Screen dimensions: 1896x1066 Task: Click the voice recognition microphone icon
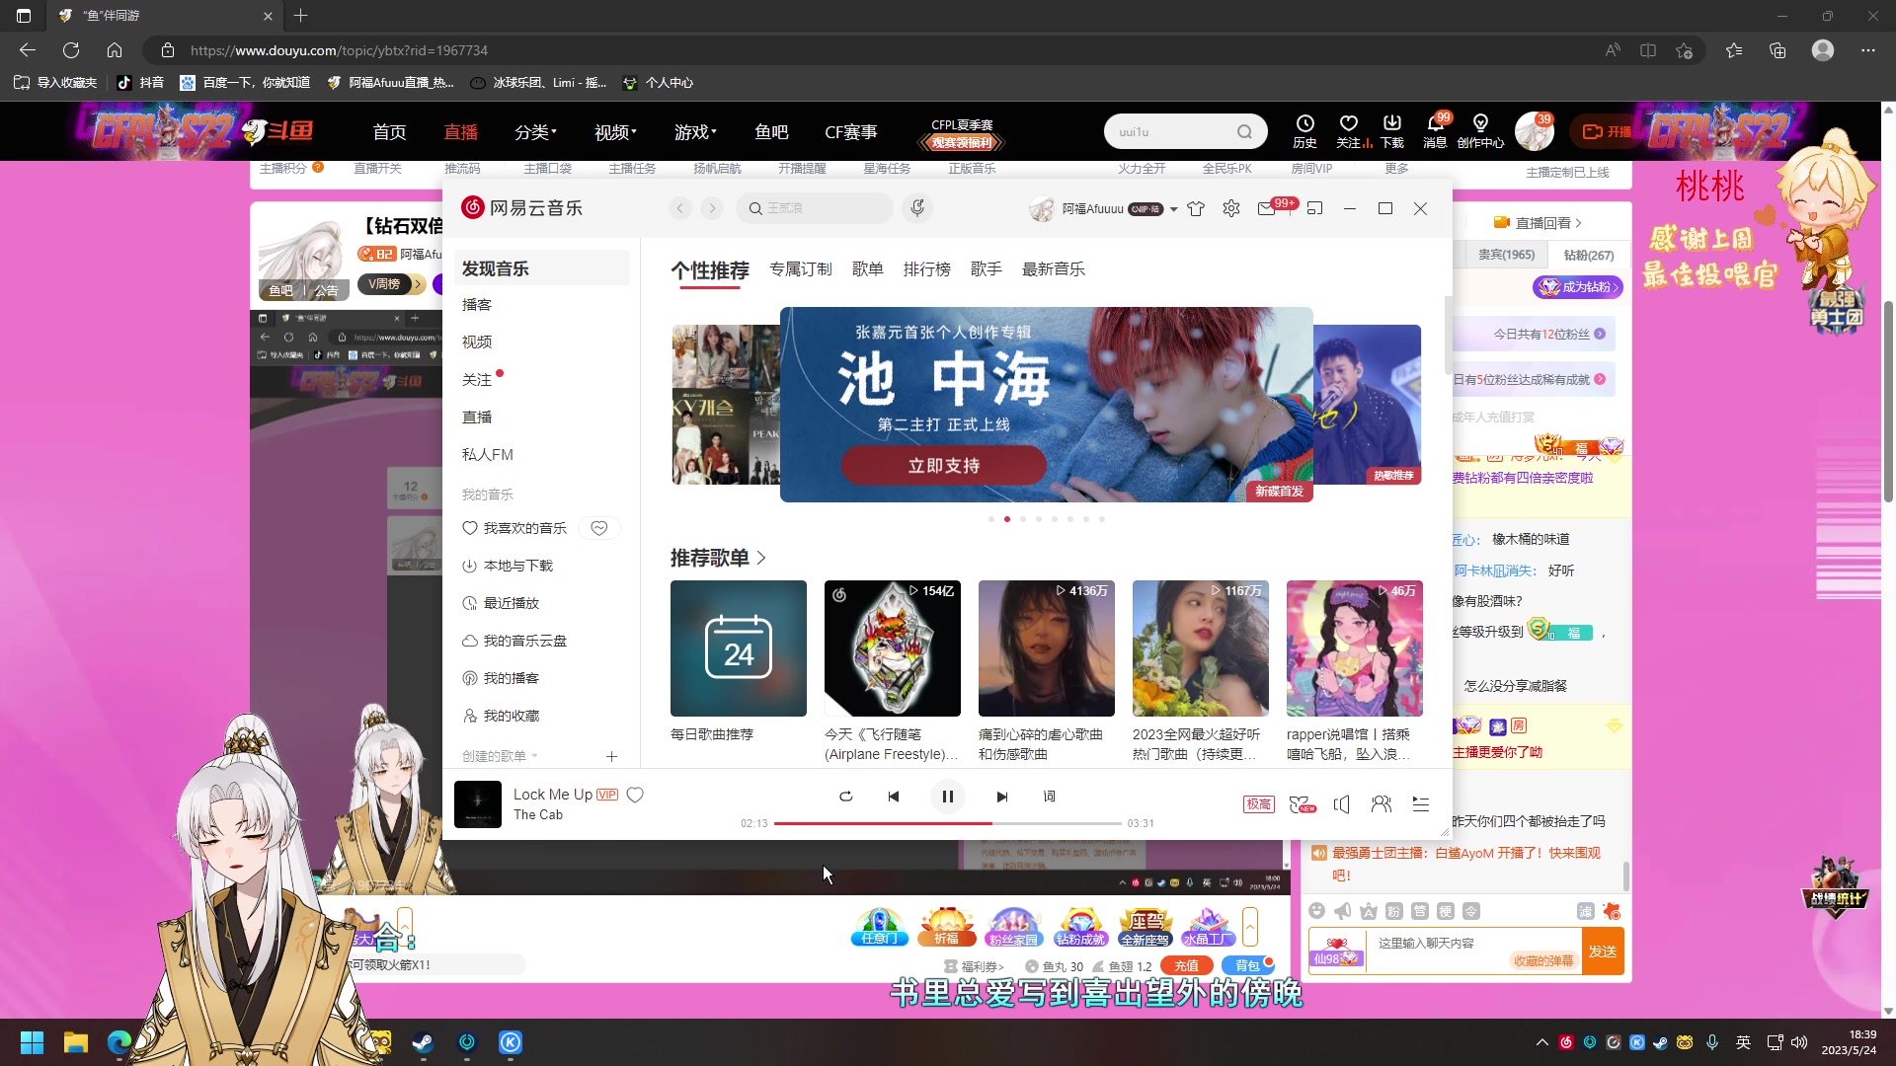917,208
